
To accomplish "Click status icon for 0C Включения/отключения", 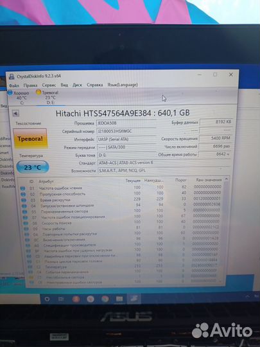I will [x=28, y=240].
